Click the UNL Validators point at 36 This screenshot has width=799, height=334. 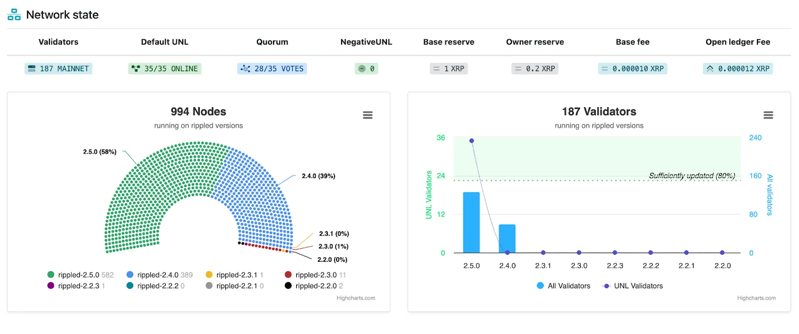471,141
